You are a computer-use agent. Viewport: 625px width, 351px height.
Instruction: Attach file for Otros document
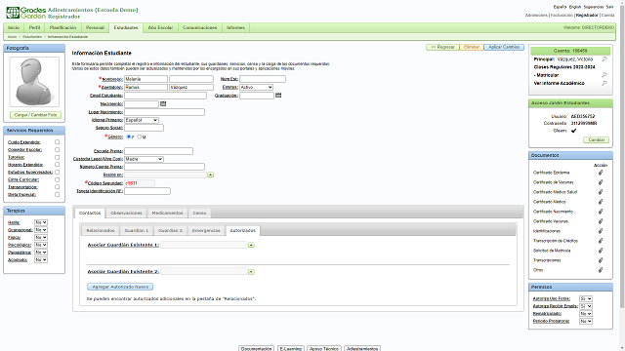click(601, 270)
